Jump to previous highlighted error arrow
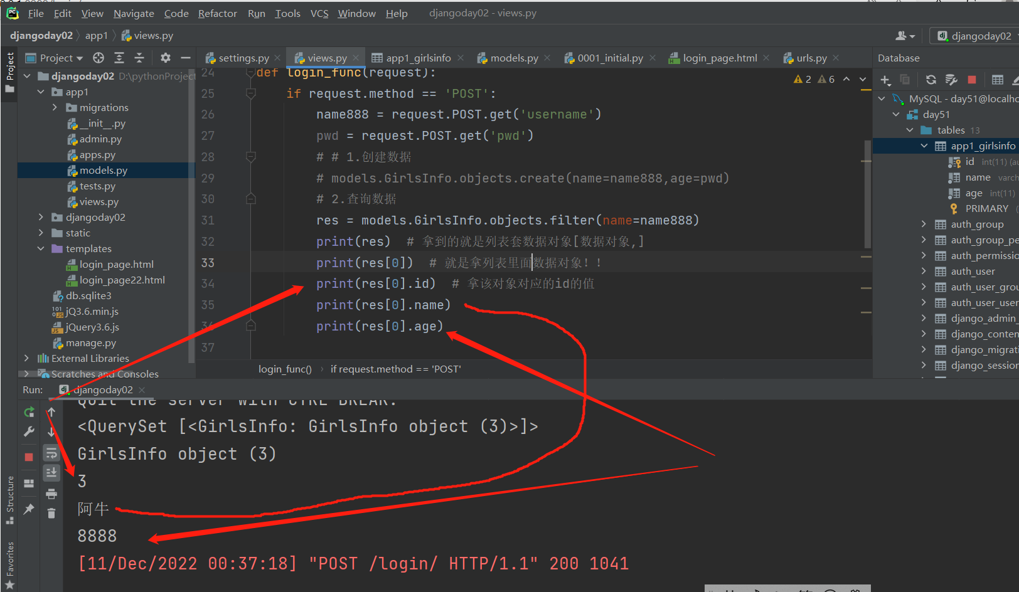1019x592 pixels. (x=846, y=79)
